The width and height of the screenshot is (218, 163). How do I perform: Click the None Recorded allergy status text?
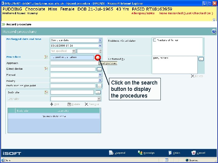[186, 13]
